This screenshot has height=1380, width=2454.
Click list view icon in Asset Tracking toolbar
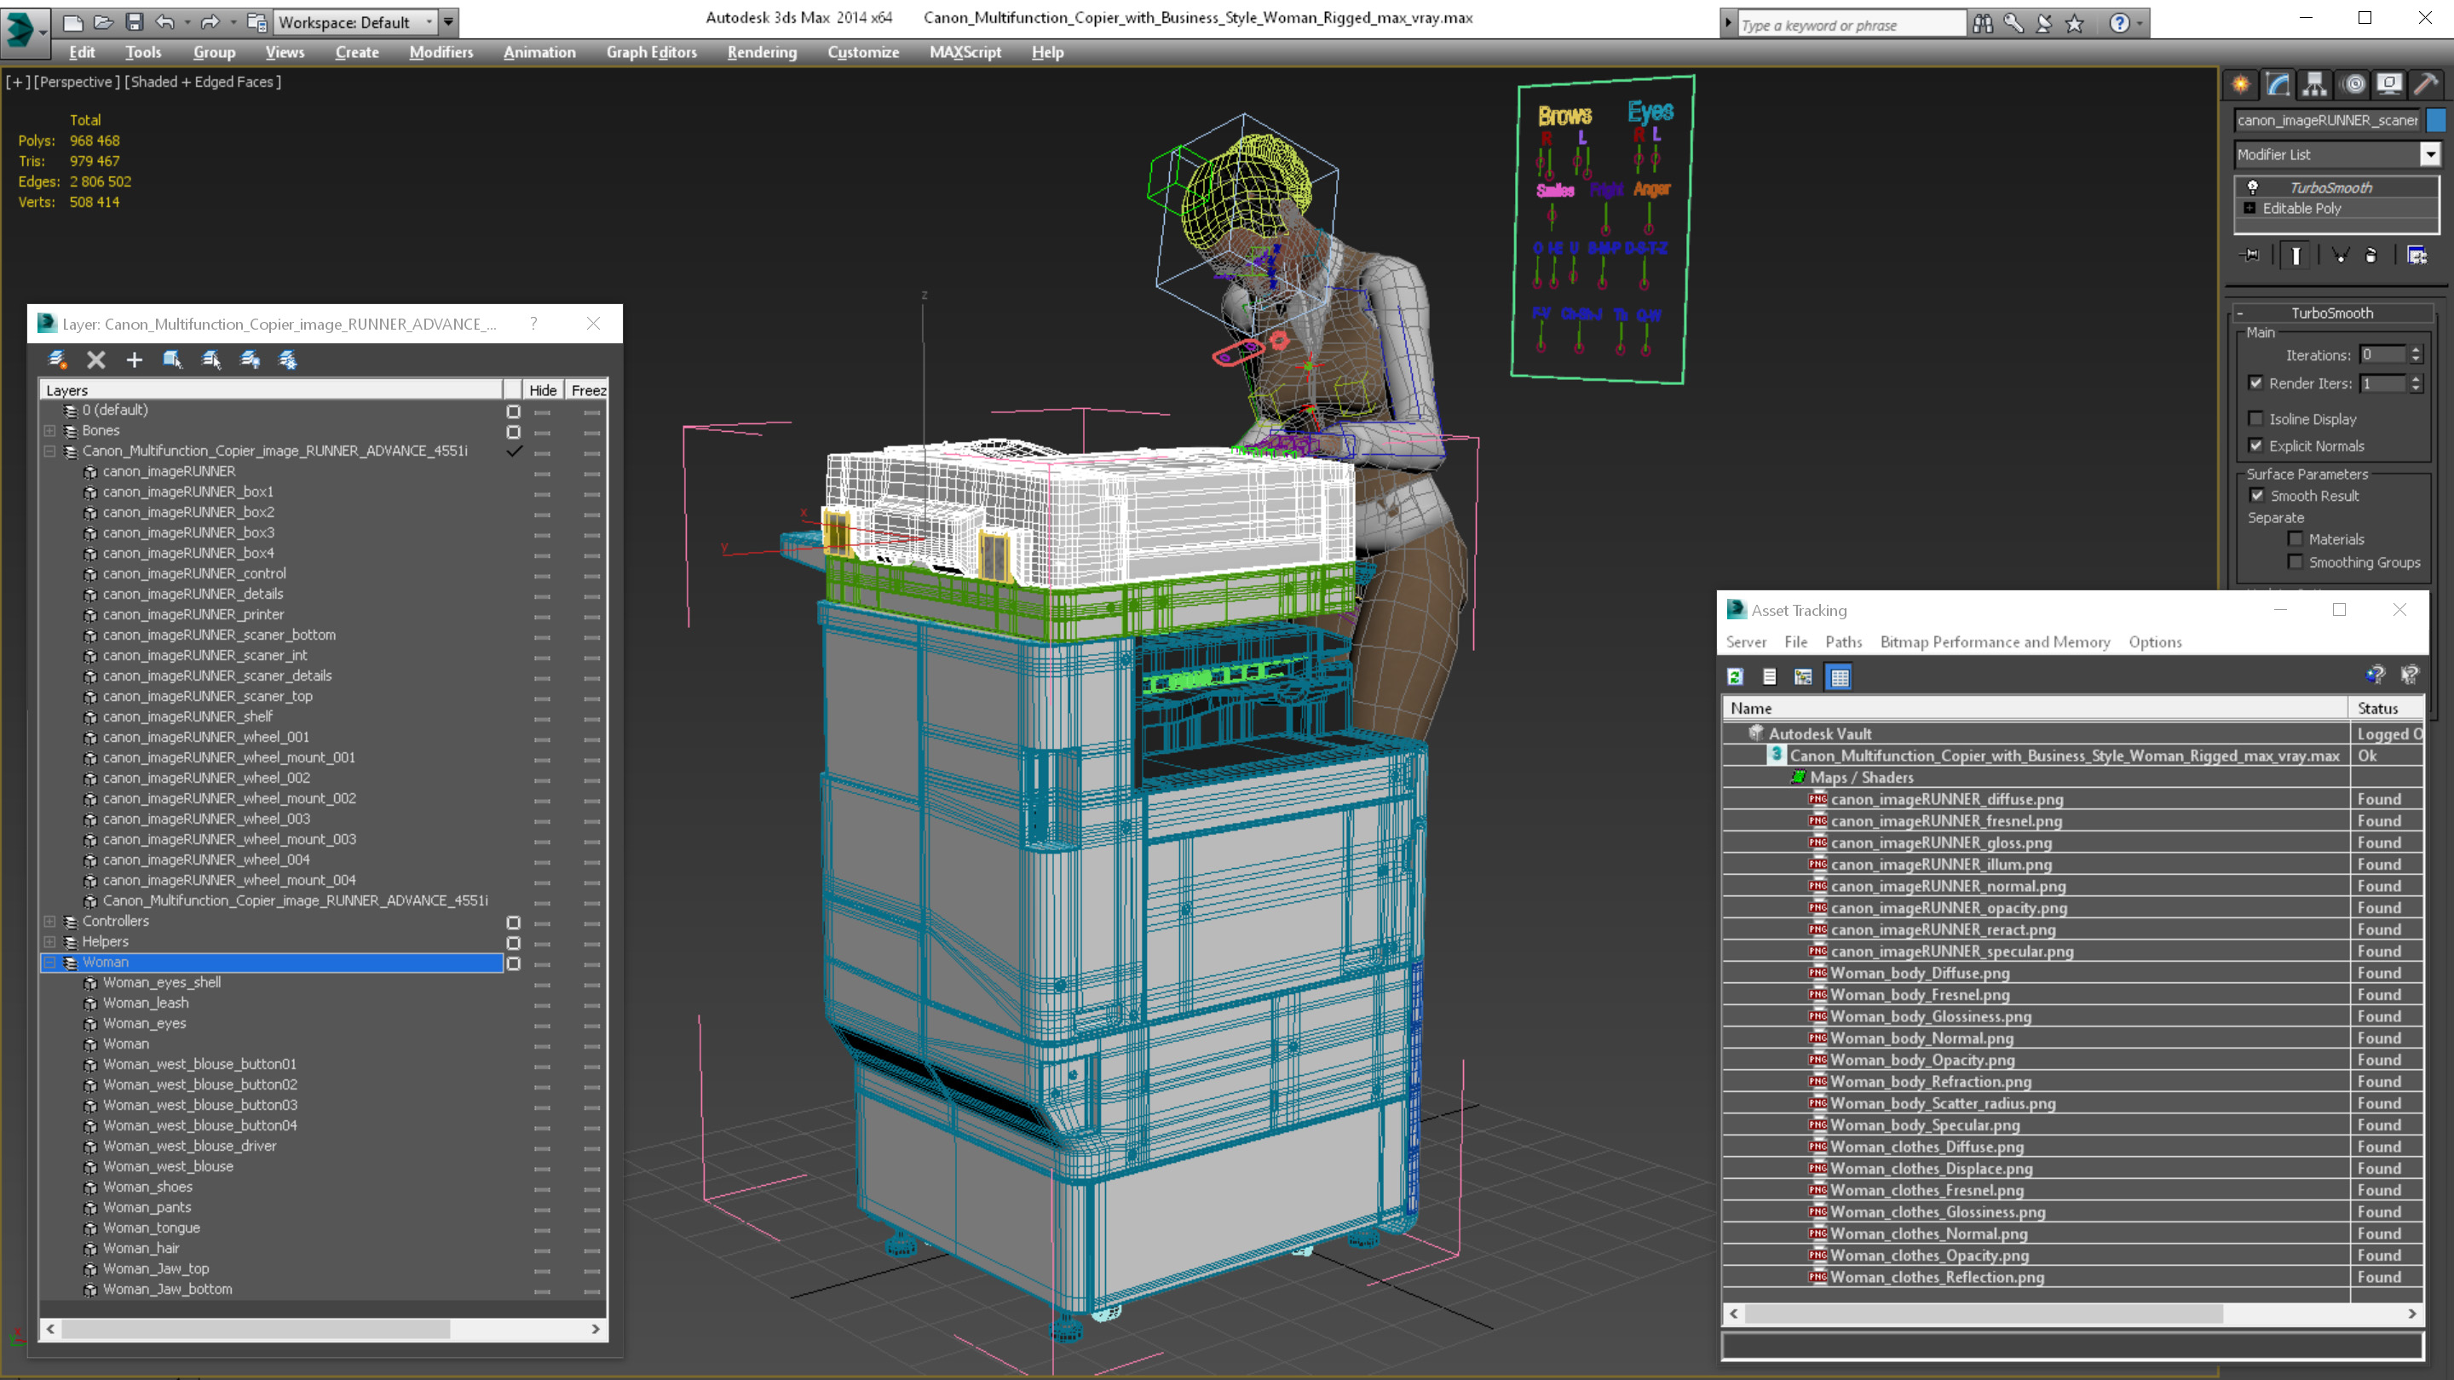click(x=1769, y=677)
